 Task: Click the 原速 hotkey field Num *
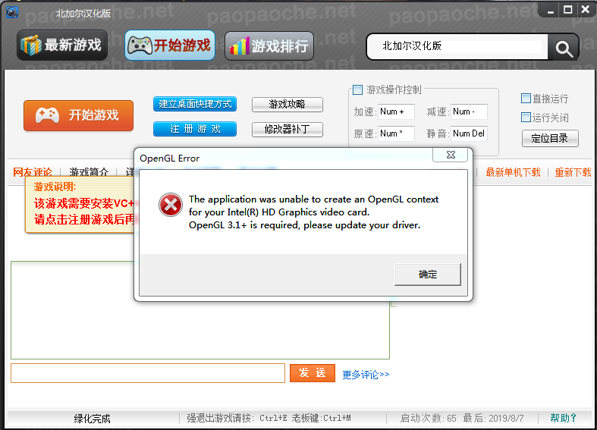(x=396, y=133)
